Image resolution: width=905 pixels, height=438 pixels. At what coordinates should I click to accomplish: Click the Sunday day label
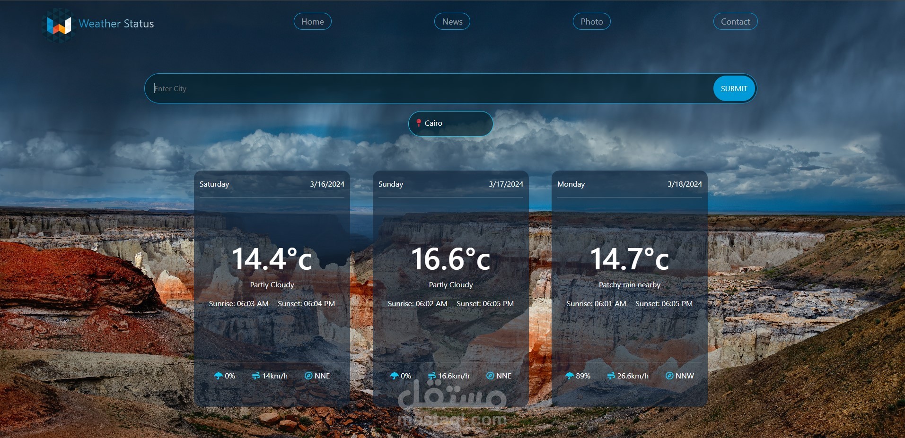click(391, 184)
